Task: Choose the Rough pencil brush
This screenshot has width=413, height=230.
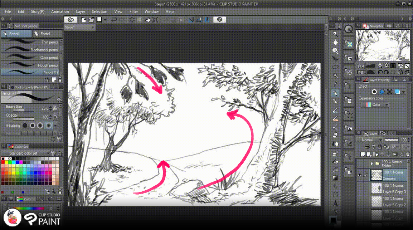Action: click(30, 65)
